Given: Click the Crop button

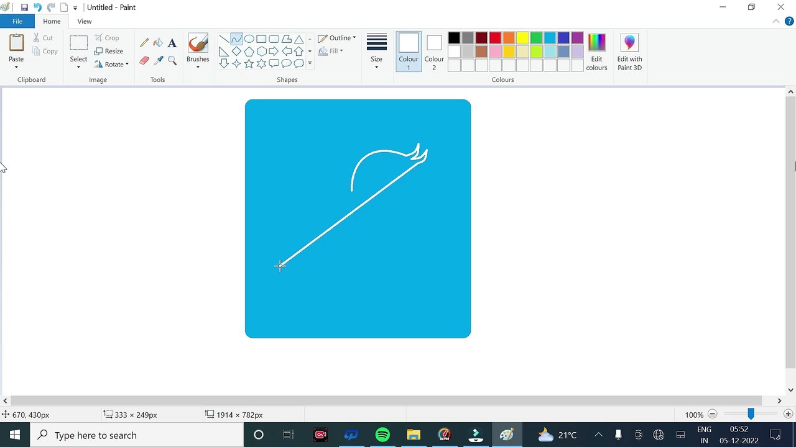Looking at the screenshot, I should click(106, 38).
